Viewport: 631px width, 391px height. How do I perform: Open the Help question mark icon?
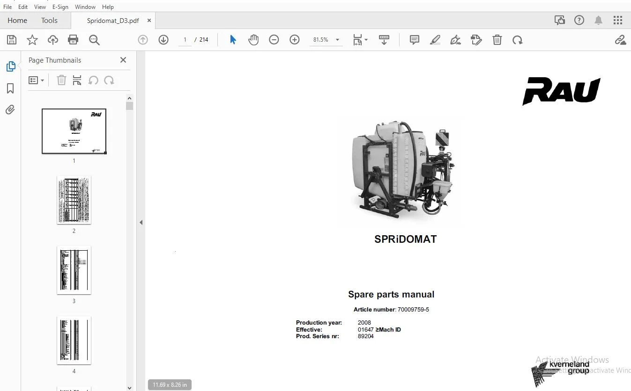pos(579,20)
